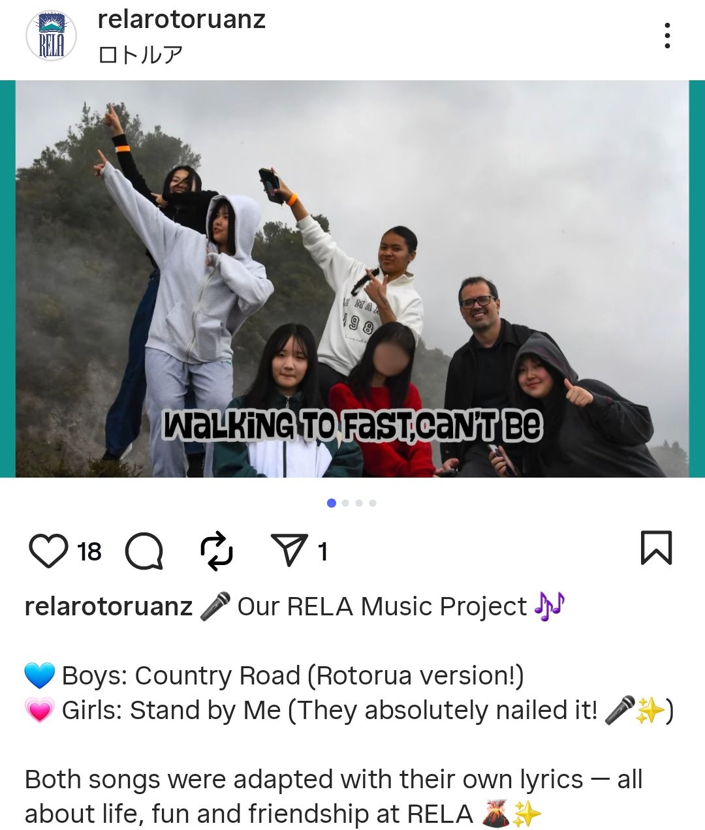The image size is (705, 830).
Task: Tap the group photo on the hill
Action: (x=352, y=279)
